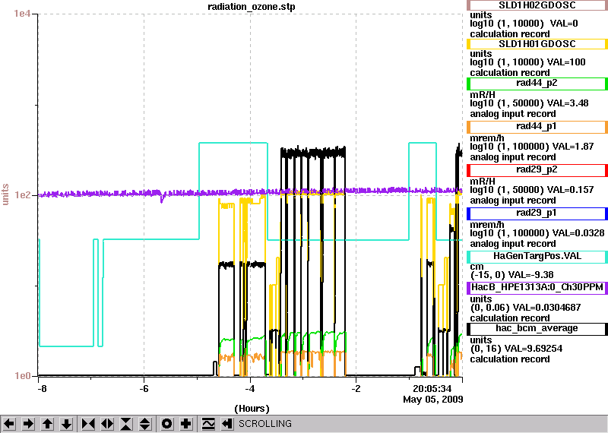Image resolution: width=608 pixels, height=433 pixels.
Task: Click the plus icon in toolbar
Action: [x=186, y=424]
